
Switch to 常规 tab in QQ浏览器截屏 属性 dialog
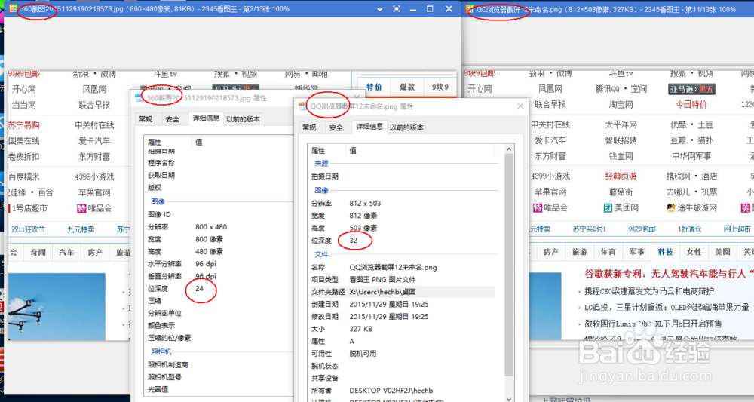coord(309,127)
